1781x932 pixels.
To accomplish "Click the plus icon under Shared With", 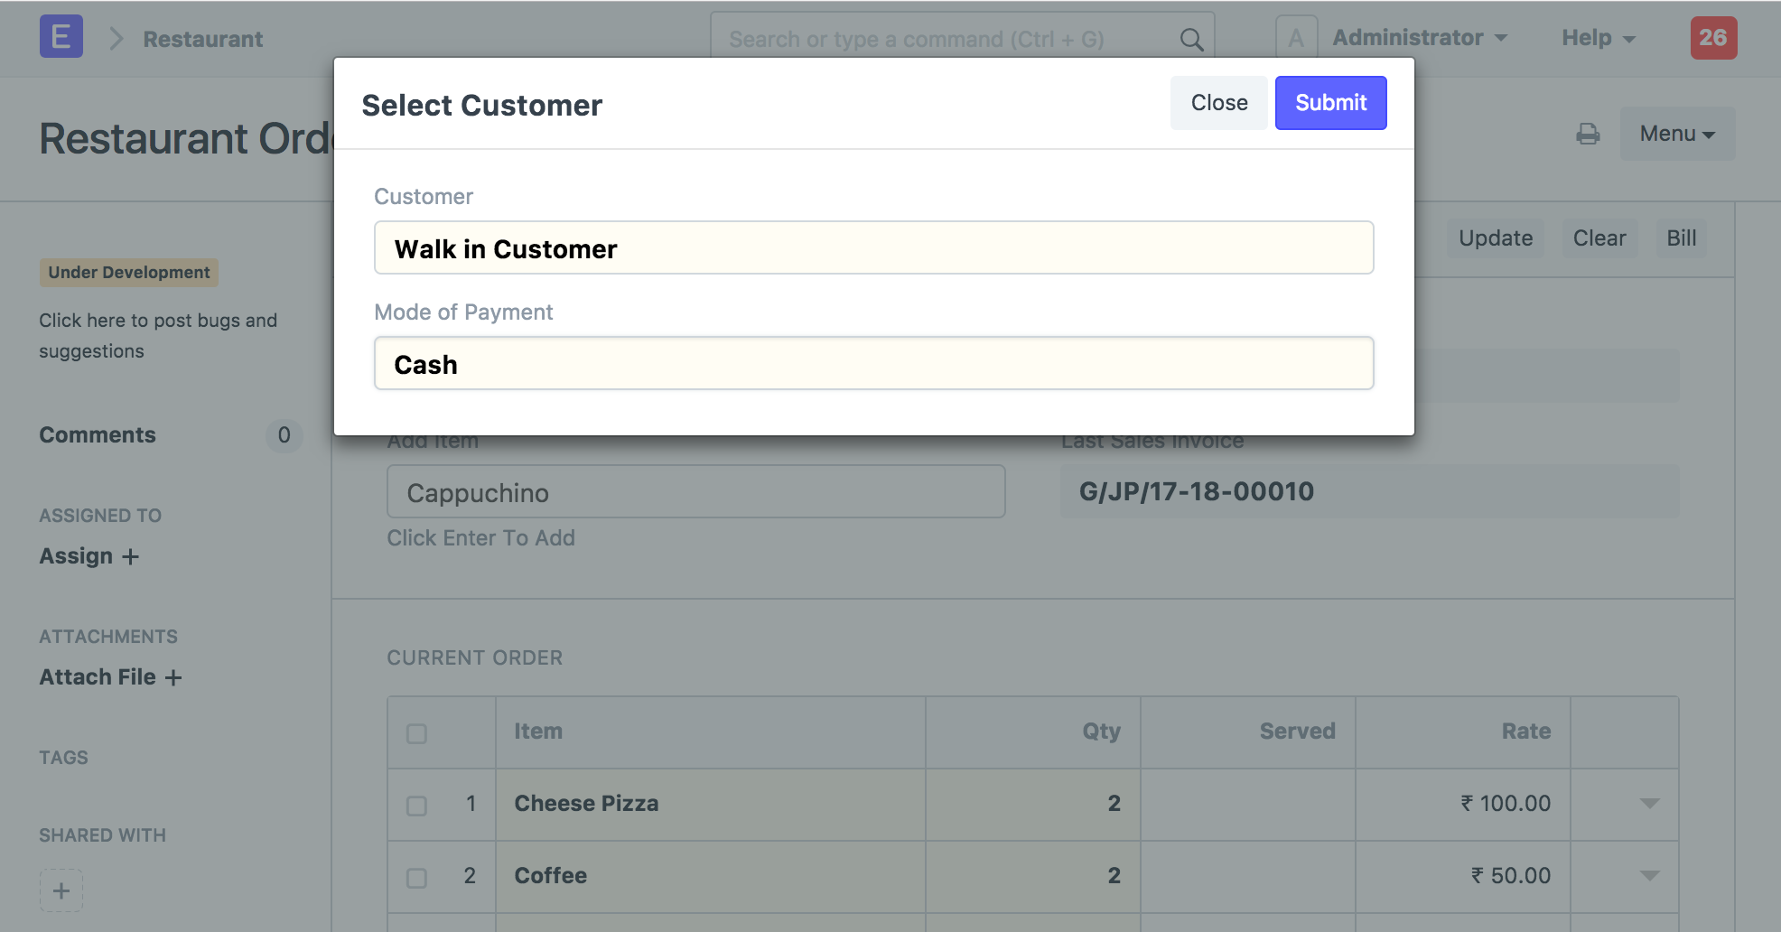I will pos(61,890).
